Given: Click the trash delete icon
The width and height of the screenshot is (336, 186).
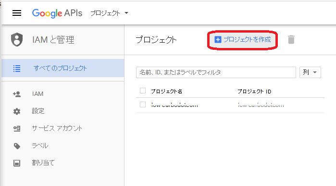Looking at the screenshot, I should pyautogui.click(x=291, y=40).
